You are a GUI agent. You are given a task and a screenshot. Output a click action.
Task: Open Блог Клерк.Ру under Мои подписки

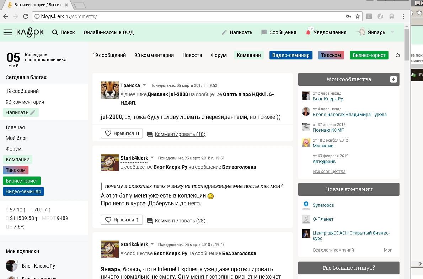click(38, 266)
